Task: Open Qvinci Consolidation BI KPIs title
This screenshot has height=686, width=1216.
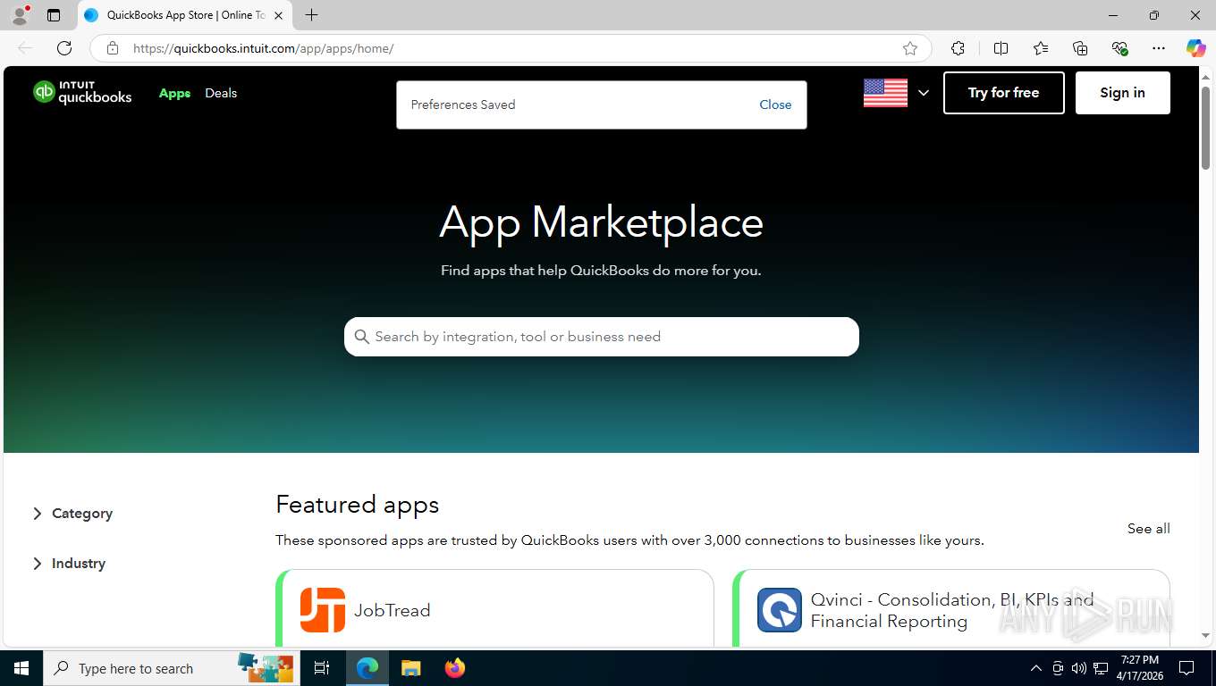Action: click(x=952, y=610)
